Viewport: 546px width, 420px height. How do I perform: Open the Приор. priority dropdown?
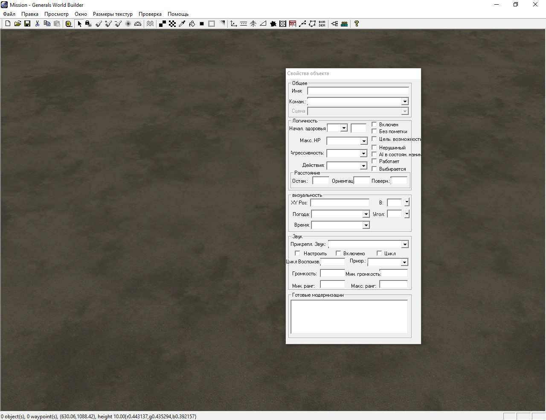[404, 262]
